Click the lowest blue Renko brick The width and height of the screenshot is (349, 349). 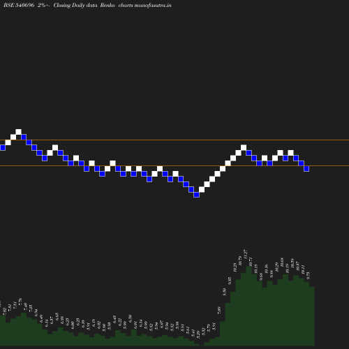pyautogui.click(x=197, y=195)
